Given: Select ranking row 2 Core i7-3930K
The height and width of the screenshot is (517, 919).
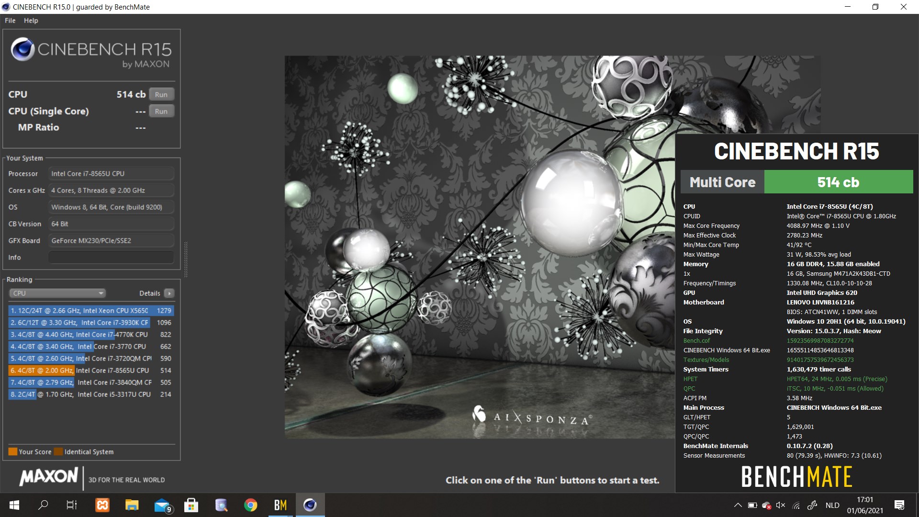Looking at the screenshot, I should [x=91, y=323].
